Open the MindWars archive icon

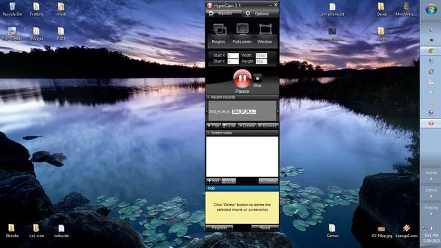[406, 9]
